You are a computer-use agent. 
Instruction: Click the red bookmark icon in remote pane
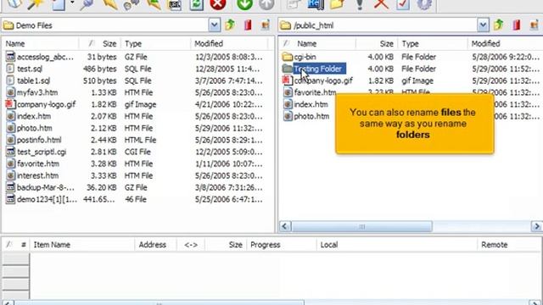tap(517, 25)
